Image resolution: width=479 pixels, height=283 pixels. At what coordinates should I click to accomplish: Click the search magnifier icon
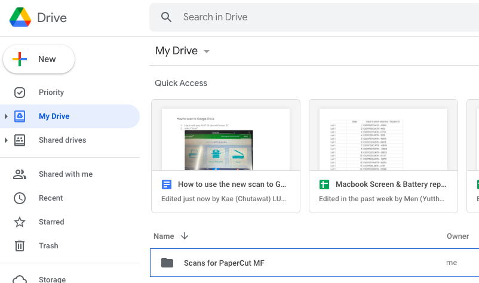pos(167,17)
